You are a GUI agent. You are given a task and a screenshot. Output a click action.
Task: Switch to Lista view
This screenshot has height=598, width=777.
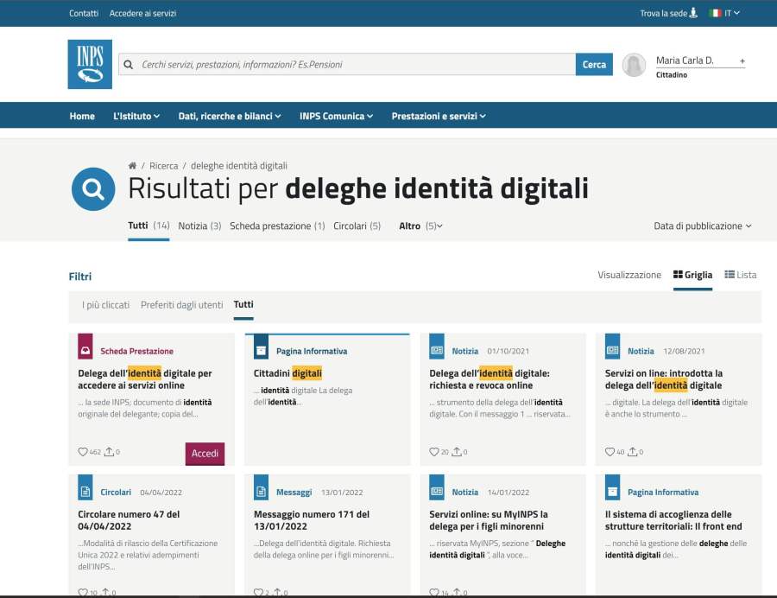tap(740, 275)
